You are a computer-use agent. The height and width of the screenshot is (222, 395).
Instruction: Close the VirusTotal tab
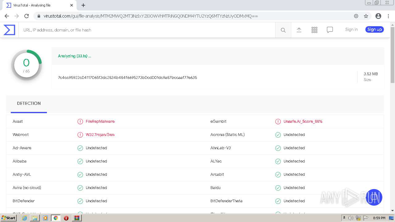click(x=72, y=5)
